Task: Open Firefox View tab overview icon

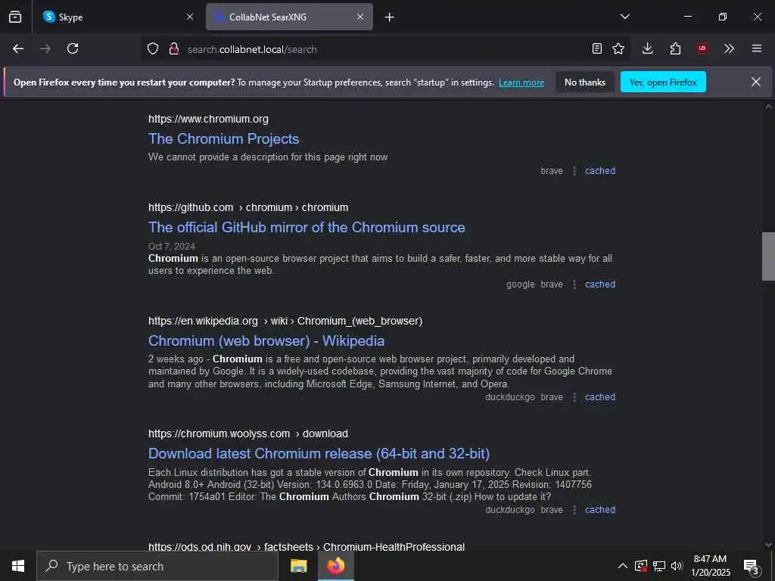Action: [x=15, y=17]
